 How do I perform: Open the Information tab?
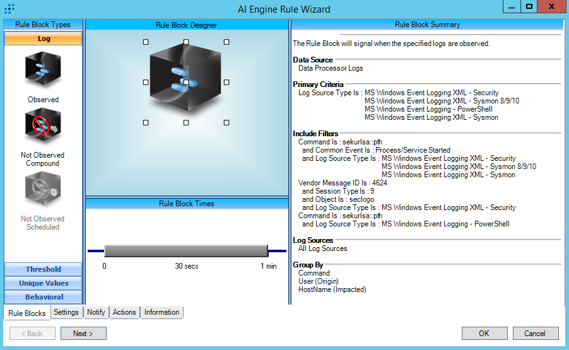[x=161, y=312]
